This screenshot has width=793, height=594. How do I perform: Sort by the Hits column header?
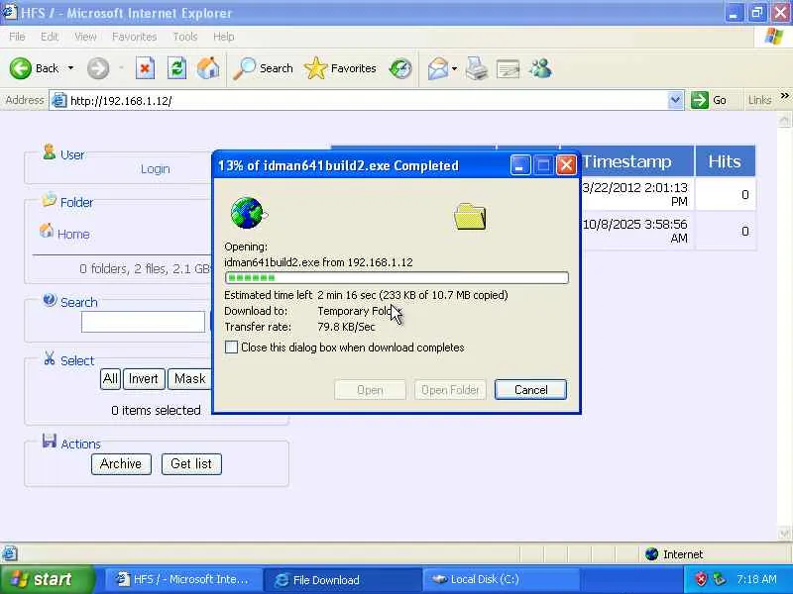[725, 161]
